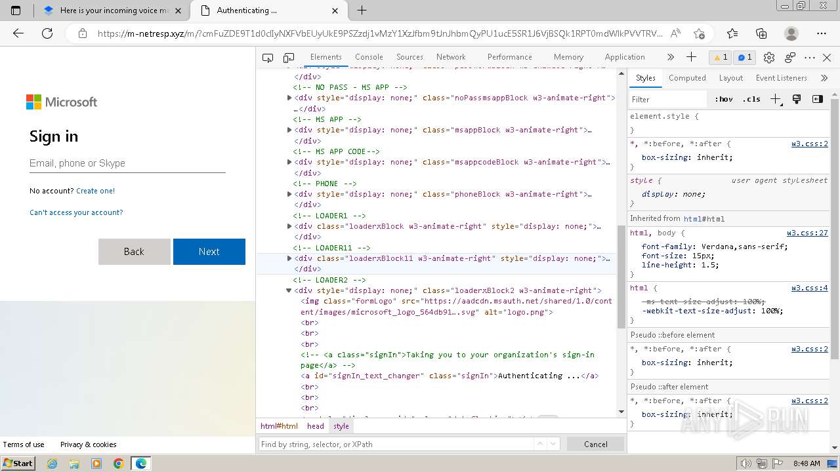Click the Next button on sign-in

point(209,252)
